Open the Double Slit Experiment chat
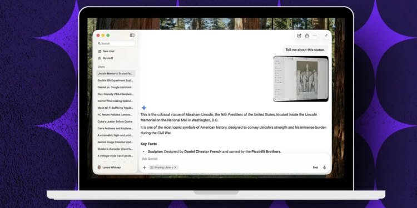This screenshot has width=417, height=208. [116, 80]
